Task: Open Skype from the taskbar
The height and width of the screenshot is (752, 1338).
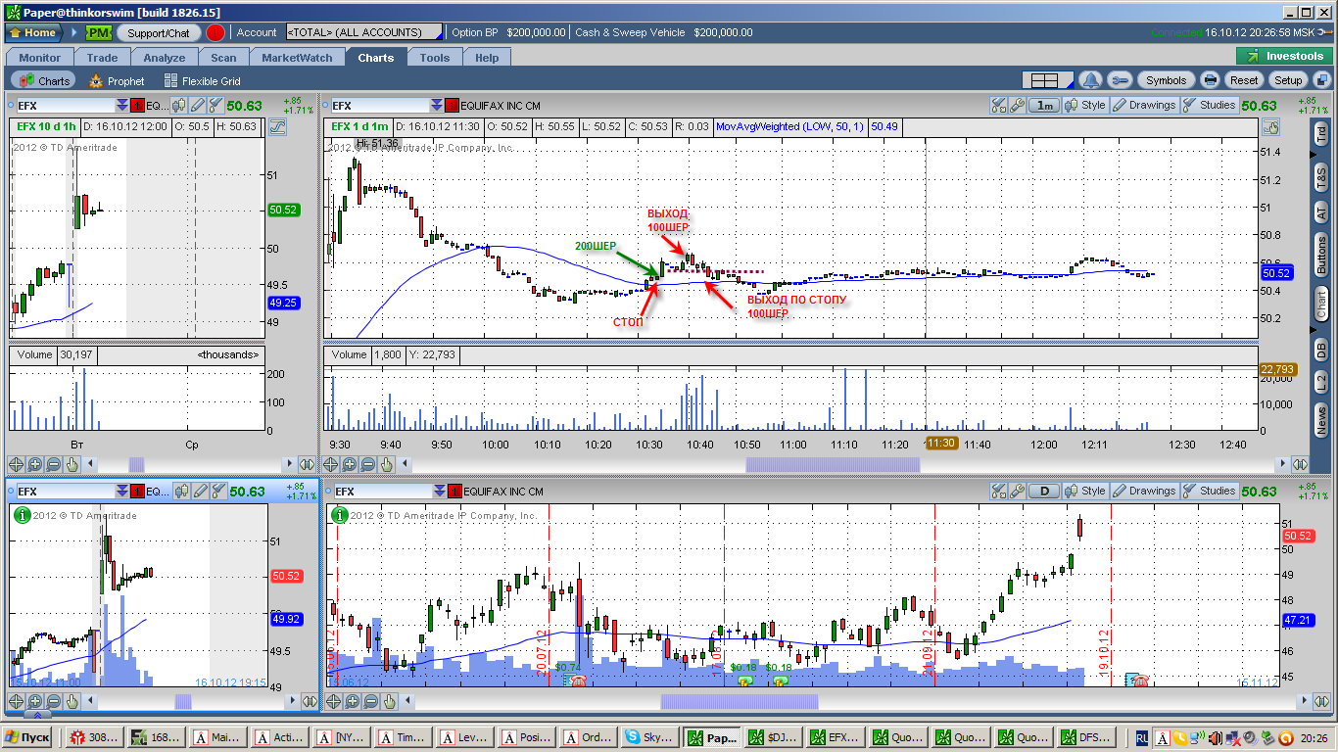Action: [650, 737]
